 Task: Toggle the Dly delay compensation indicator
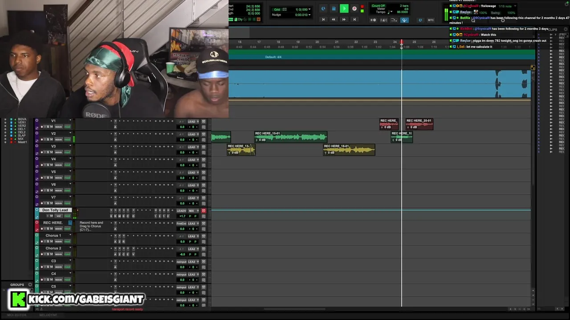click(x=240, y=19)
